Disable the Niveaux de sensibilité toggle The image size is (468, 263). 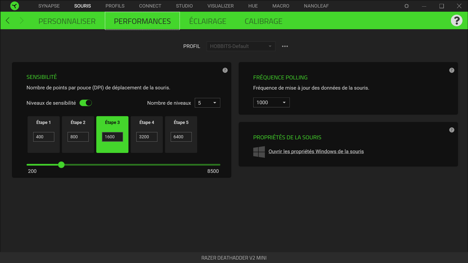click(x=86, y=103)
